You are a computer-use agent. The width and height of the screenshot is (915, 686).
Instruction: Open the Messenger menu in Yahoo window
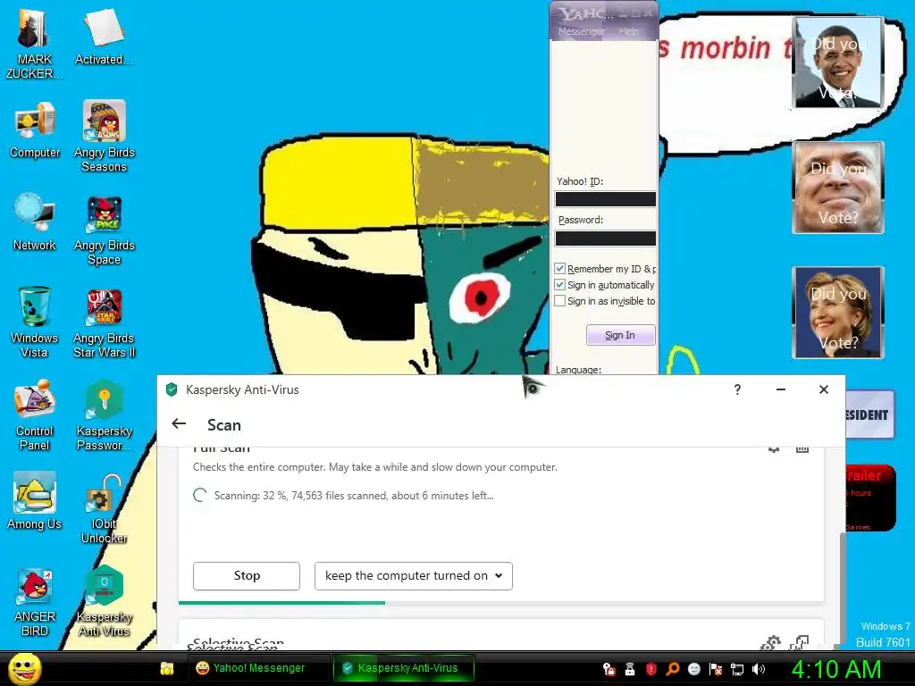tap(581, 31)
